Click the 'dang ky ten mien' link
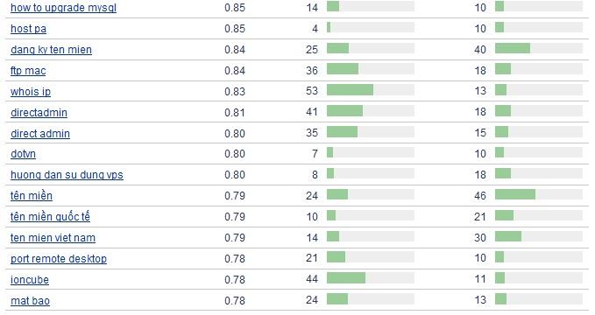The width and height of the screenshot is (595, 315). click(x=51, y=50)
